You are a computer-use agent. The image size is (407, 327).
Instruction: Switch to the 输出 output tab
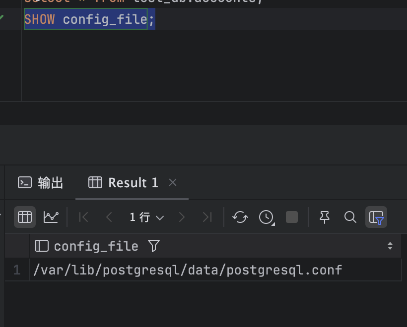click(41, 183)
